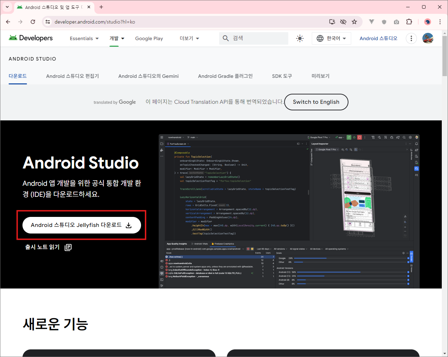The width and height of the screenshot is (448, 357).
Task: Select Android 스튜디오의 Gemini tab
Action: click(149, 76)
